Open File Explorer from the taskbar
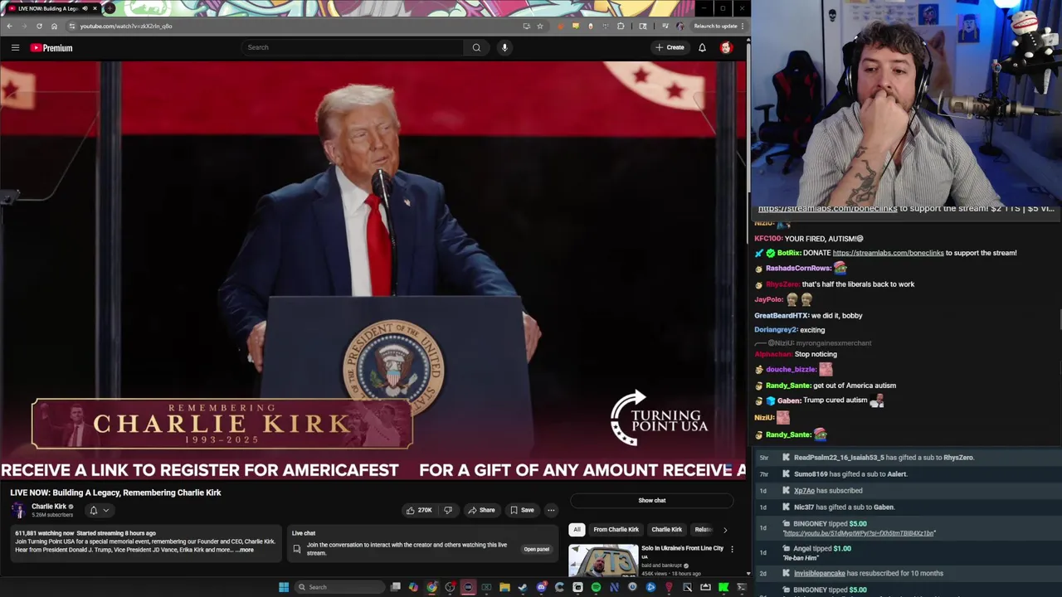Image resolution: width=1062 pixels, height=597 pixels. click(x=504, y=587)
